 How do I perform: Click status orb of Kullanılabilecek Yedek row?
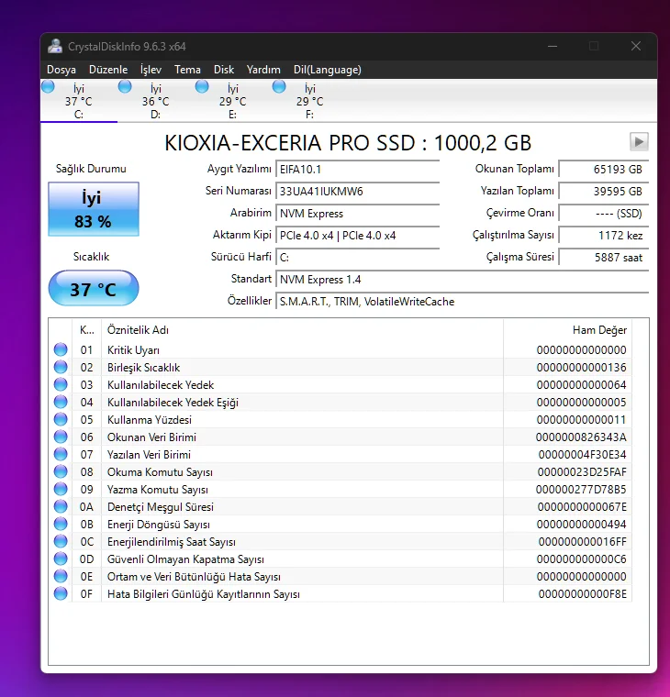[61, 384]
